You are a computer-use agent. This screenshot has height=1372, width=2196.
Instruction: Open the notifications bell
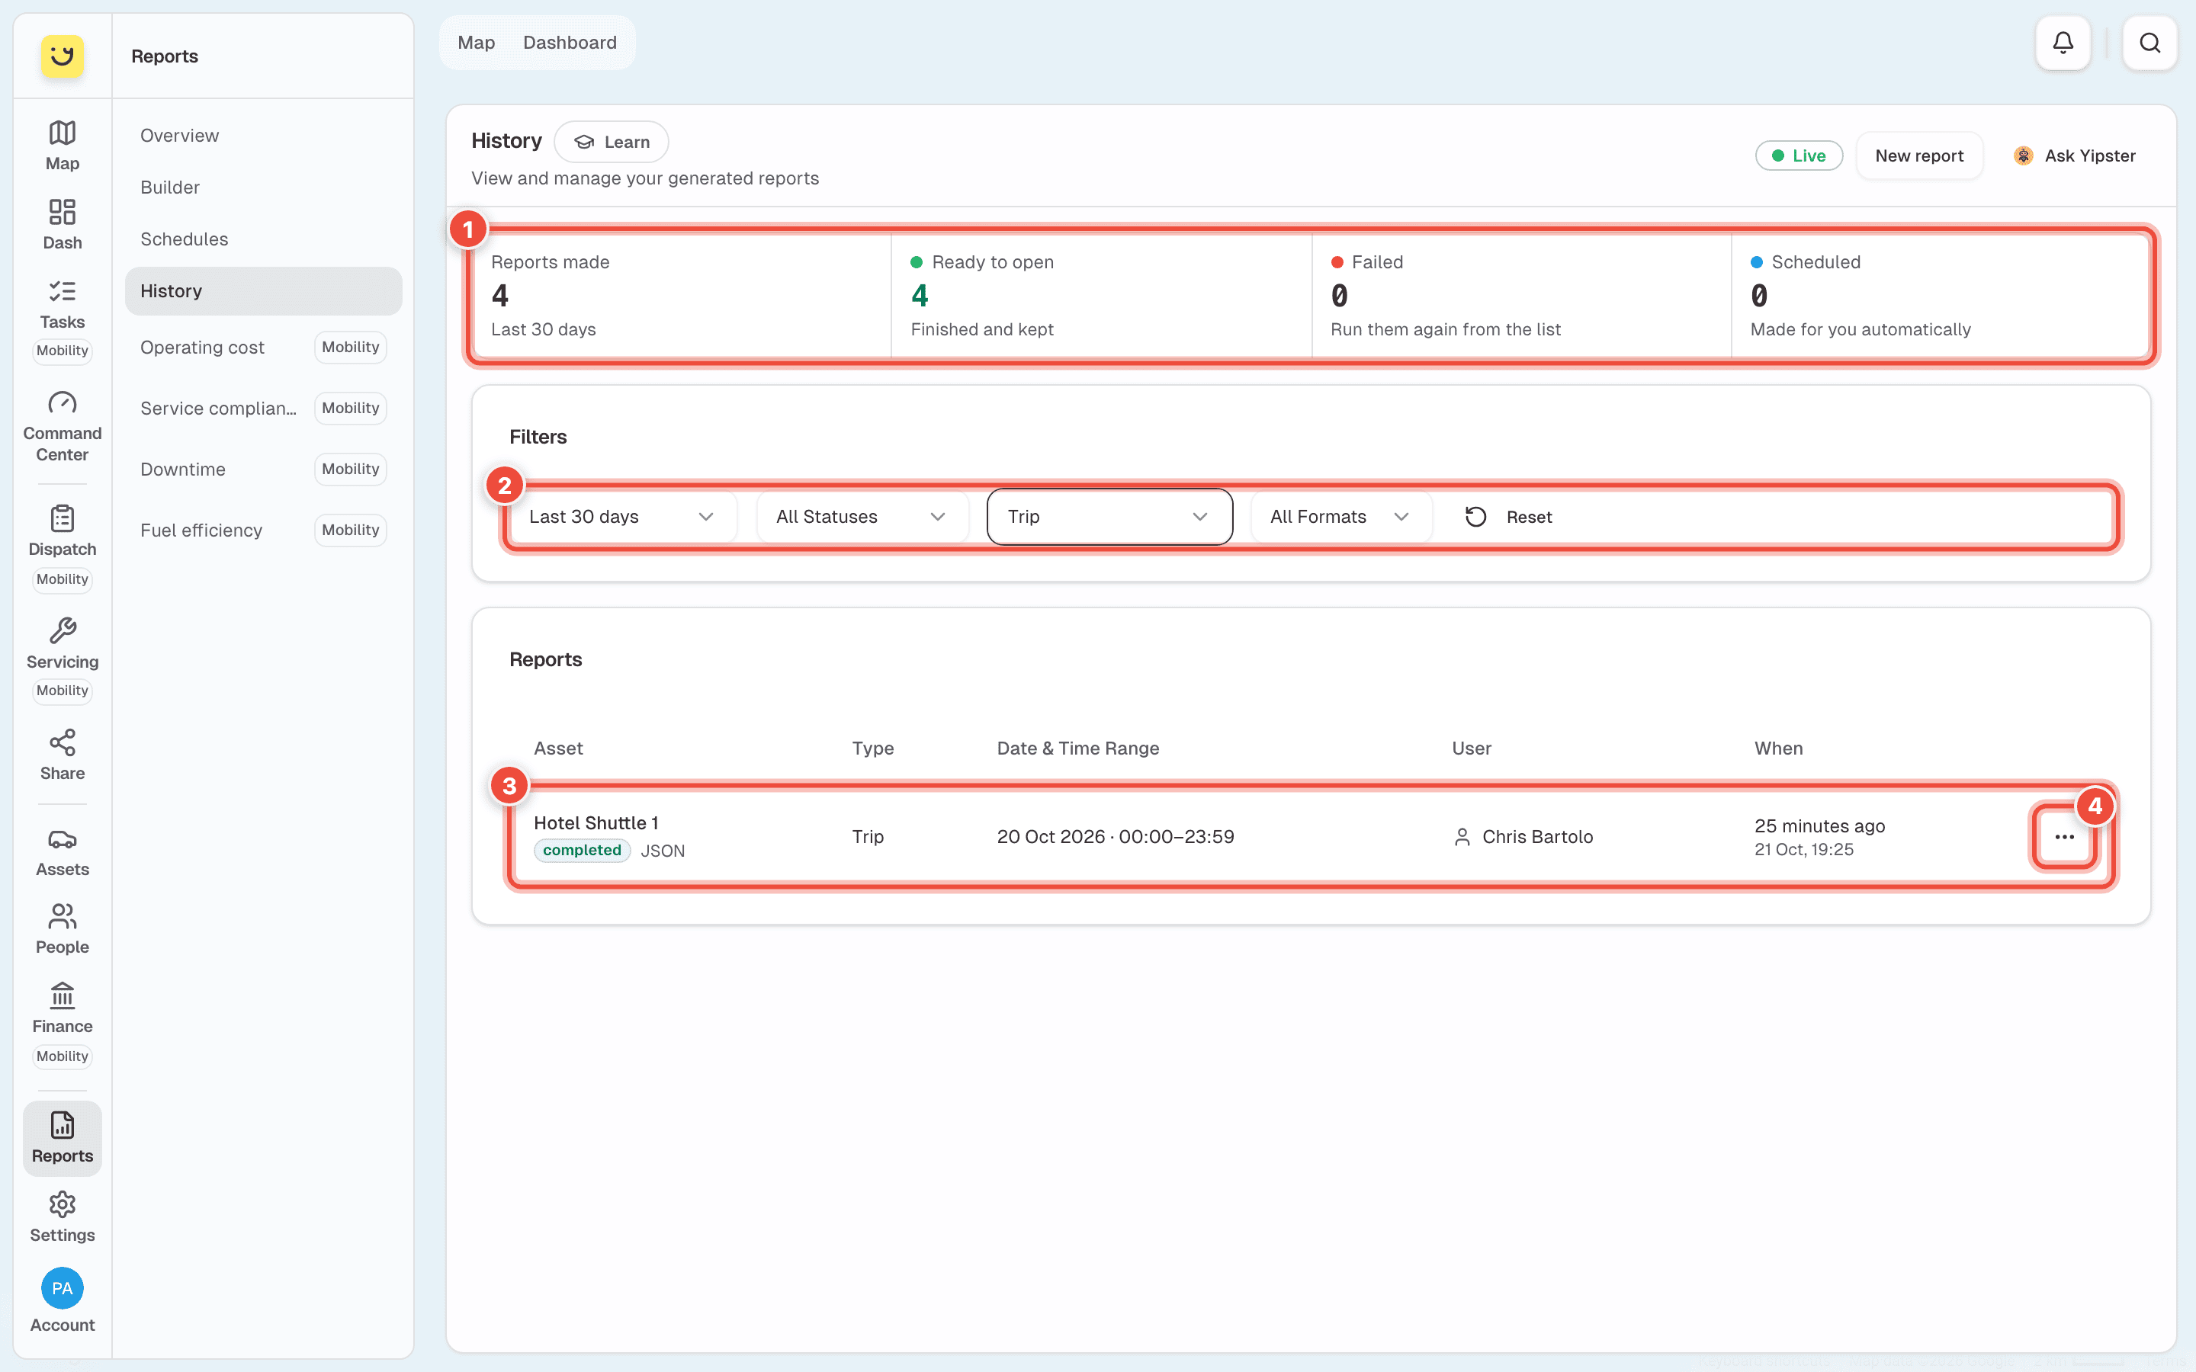2063,43
